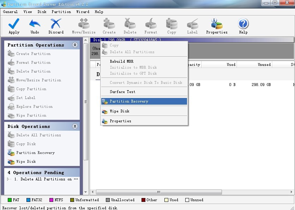Click the FAT green legend swatch

[x=10, y=200]
